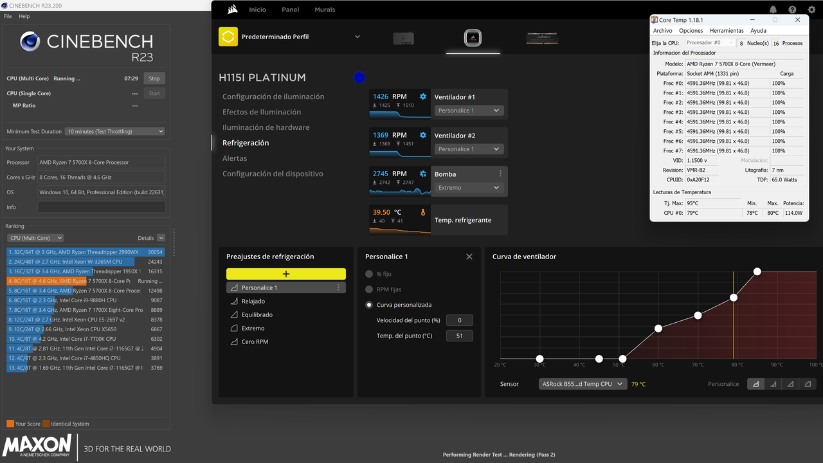Open the Procesador #0 dropdown in Core Temp
Image resolution: width=823 pixels, height=463 pixels.
[x=710, y=42]
